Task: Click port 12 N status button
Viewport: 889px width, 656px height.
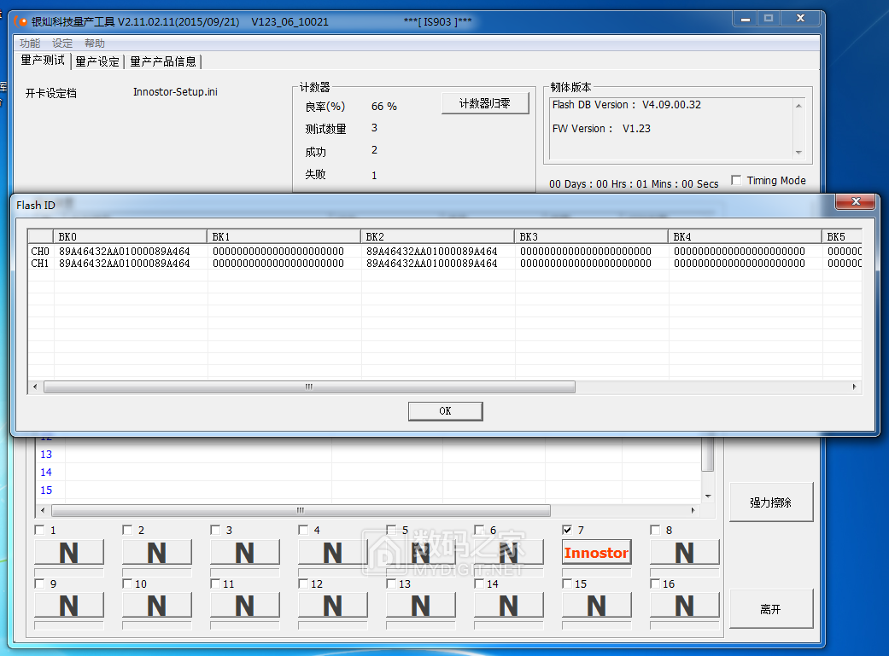Action: [332, 606]
